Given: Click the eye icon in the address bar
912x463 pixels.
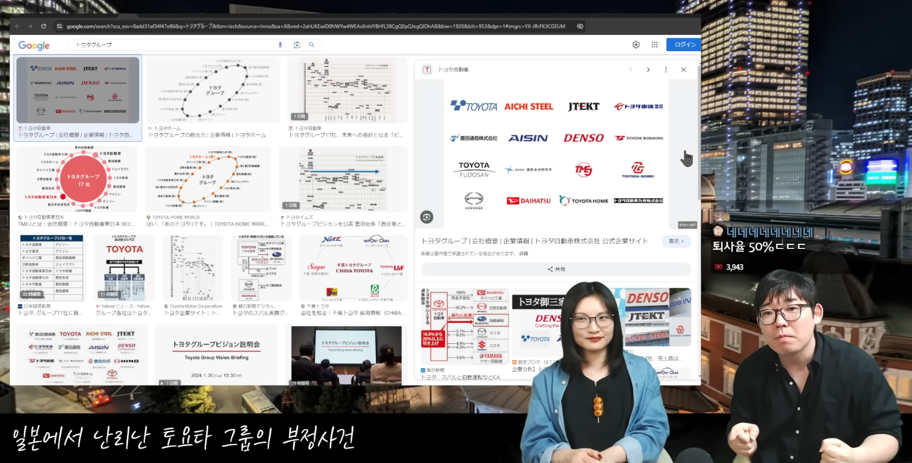Looking at the screenshot, I should [x=580, y=26].
